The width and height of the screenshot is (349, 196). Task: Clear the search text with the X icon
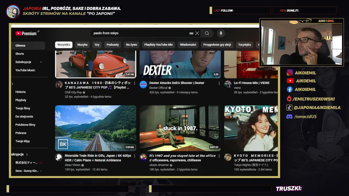coord(197,33)
